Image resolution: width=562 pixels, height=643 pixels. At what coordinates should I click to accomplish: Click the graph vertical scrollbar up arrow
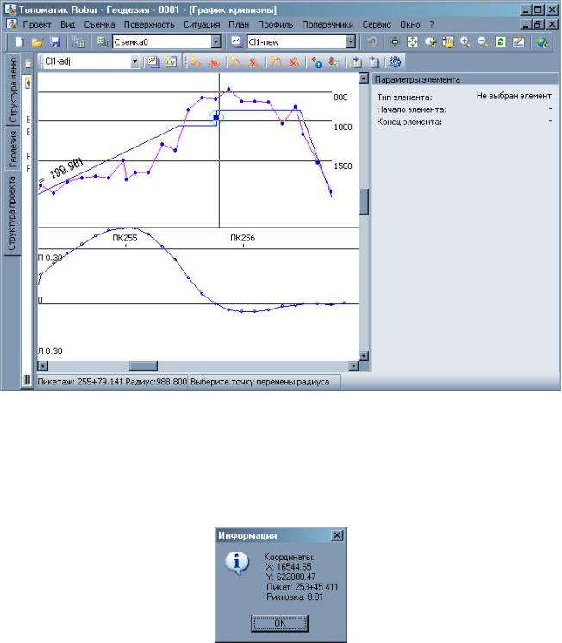coord(364,78)
